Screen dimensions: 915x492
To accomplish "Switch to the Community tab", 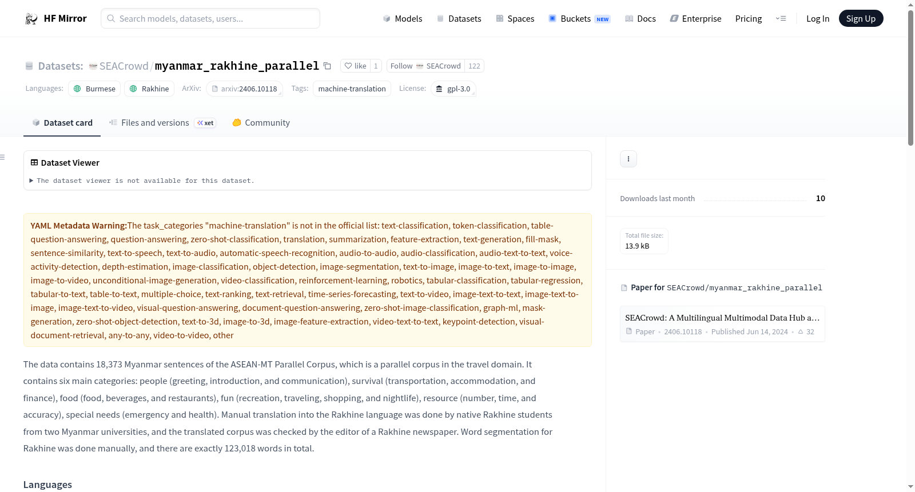I will coord(261,123).
